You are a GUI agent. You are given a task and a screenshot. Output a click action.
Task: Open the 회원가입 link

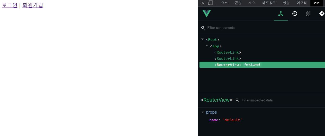(33, 5)
